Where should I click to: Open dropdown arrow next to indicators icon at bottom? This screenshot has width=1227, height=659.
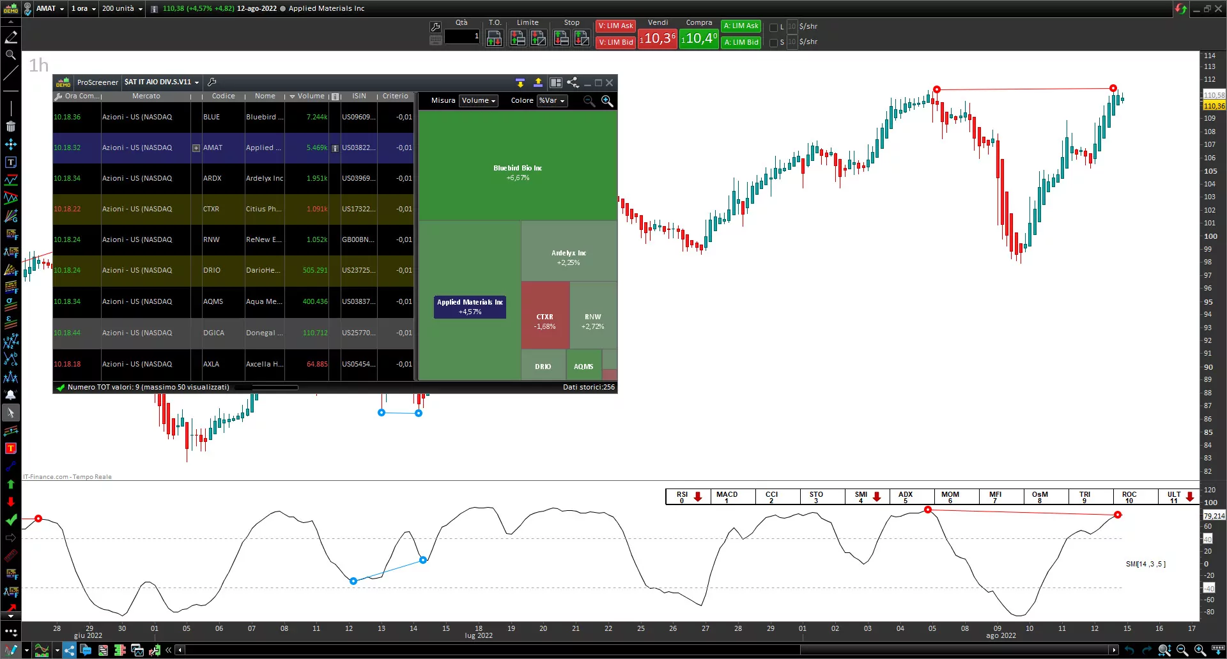click(x=58, y=650)
